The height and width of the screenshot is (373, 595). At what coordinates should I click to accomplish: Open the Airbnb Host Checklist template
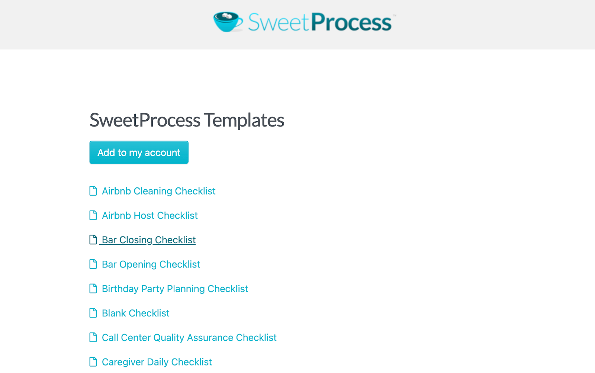point(149,215)
